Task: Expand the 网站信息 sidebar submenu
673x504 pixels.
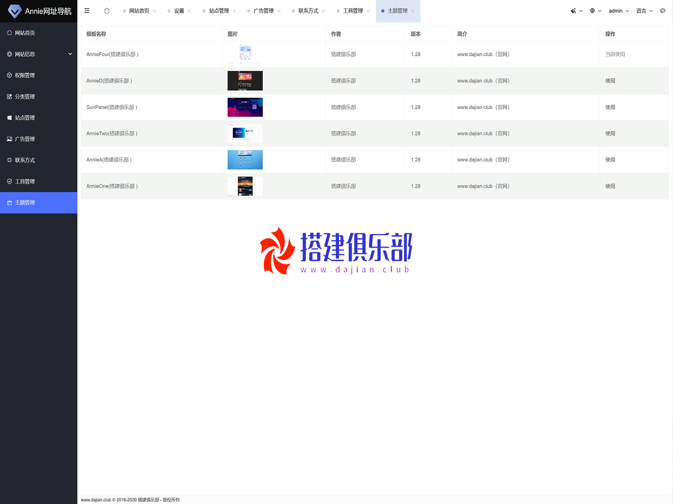Action: point(39,54)
